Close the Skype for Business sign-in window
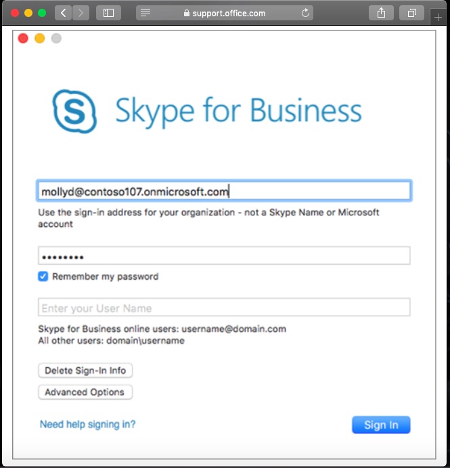The width and height of the screenshot is (450, 468). pyautogui.click(x=23, y=39)
